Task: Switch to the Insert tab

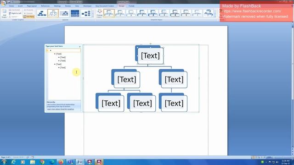Action: [x=20, y=6]
